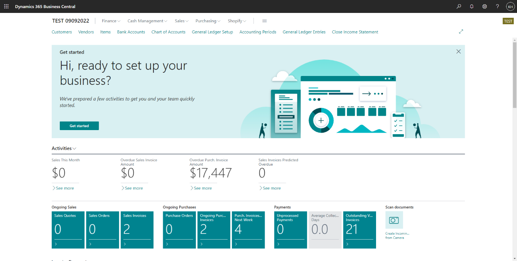Screen dimensions: 517x261
Task: Click the arrow on Unprocessed Payments tile
Action: [x=278, y=244]
